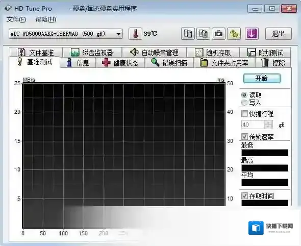Toggle the 存取时间 checkbox
This screenshot has height=246, width=301.
[244, 196]
